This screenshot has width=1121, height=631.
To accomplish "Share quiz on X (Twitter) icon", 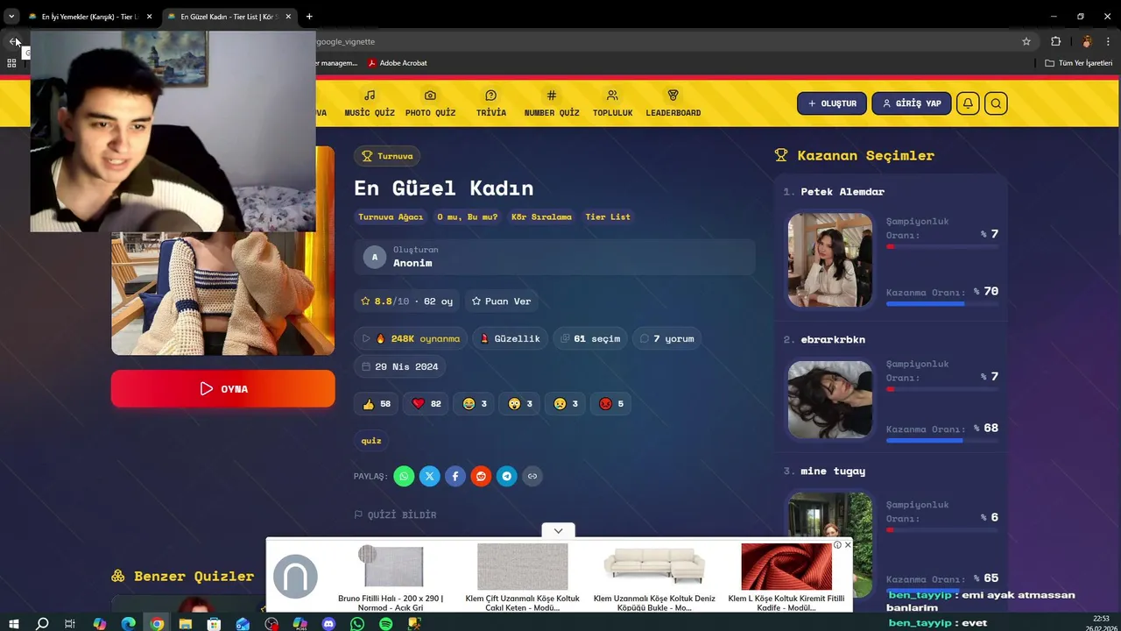I will (429, 476).
